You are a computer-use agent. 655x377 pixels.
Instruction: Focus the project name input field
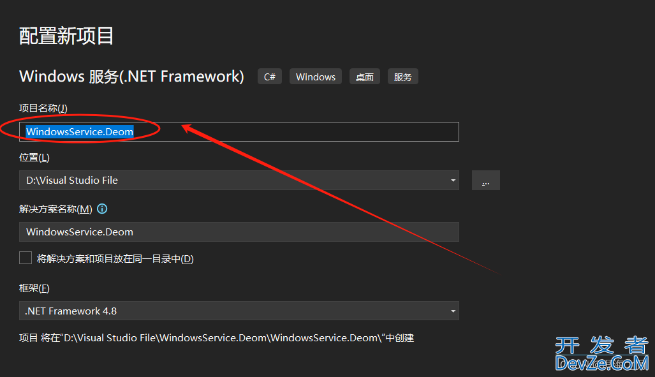(239, 131)
